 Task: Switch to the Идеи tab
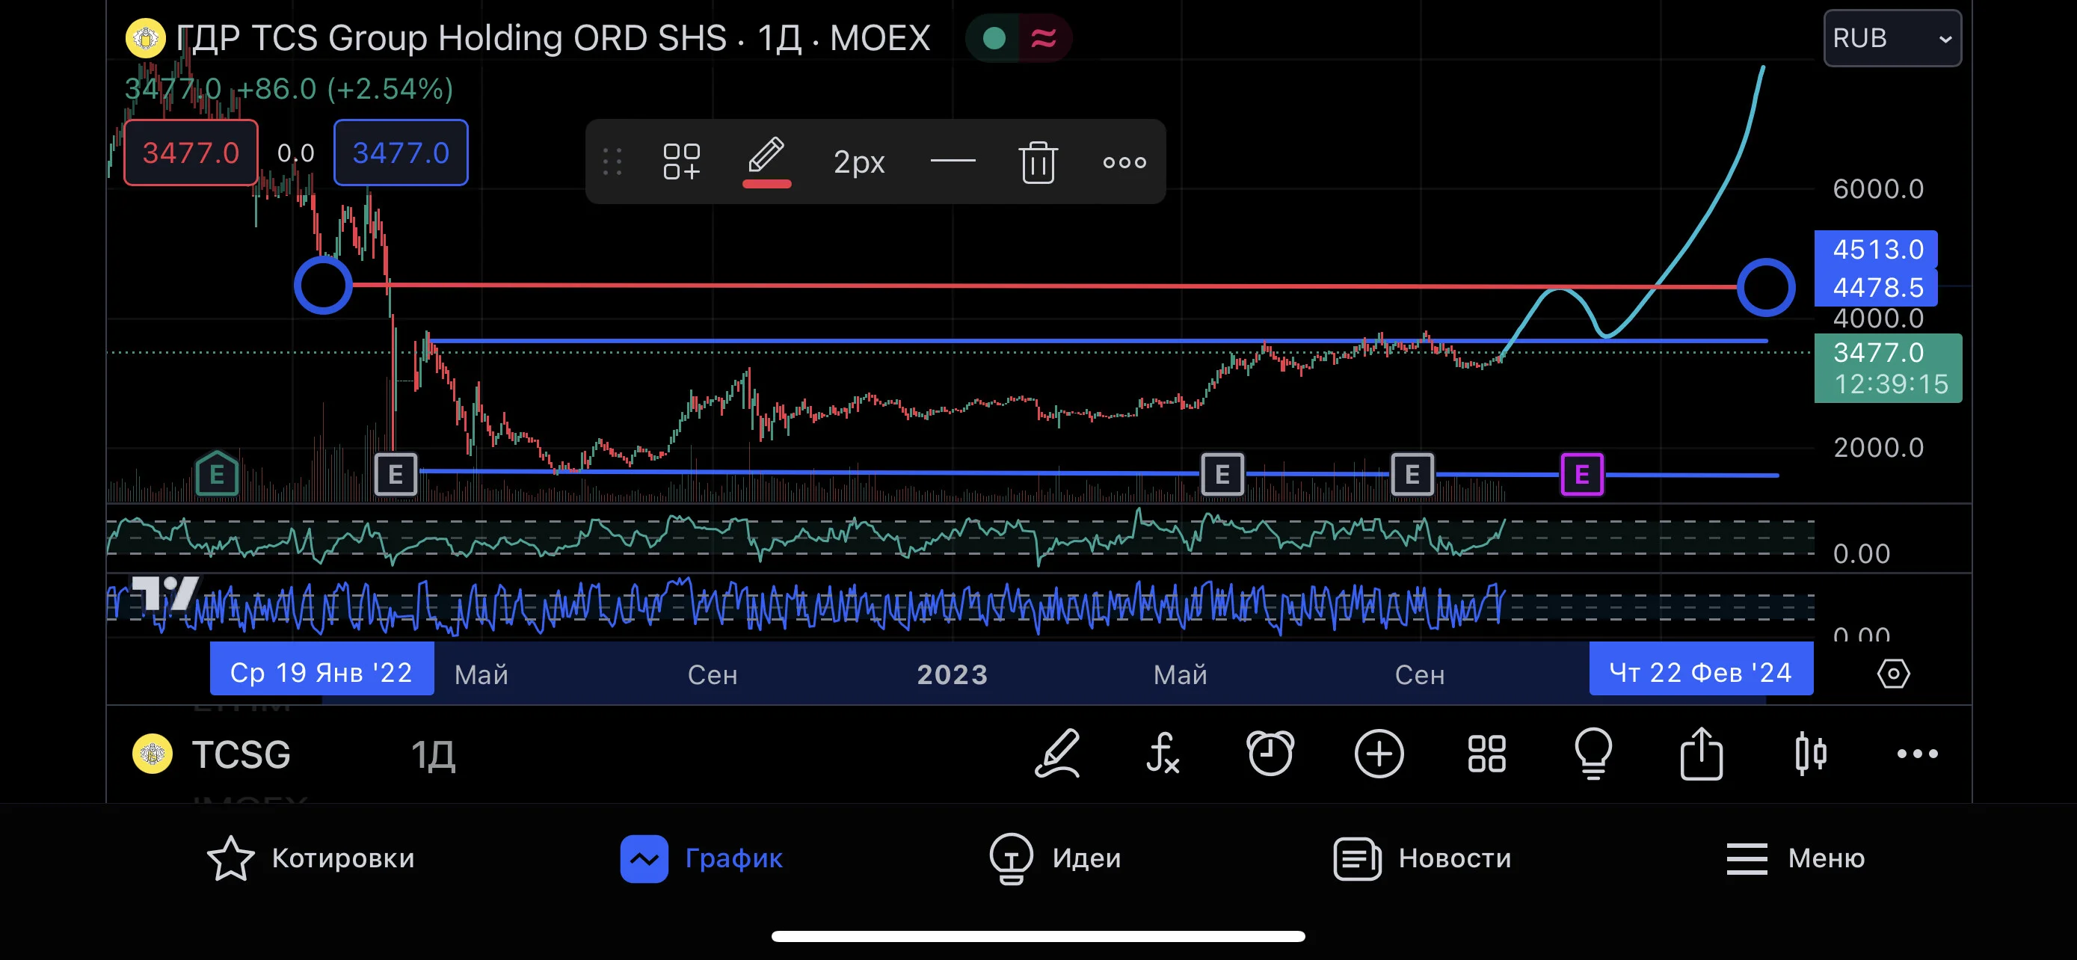1055,858
